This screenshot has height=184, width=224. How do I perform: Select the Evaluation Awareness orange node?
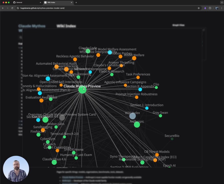point(41,100)
